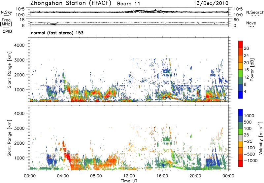Click the date '13/Dec/2010'
Screen dimensions: 264x183
tap(211, 3)
